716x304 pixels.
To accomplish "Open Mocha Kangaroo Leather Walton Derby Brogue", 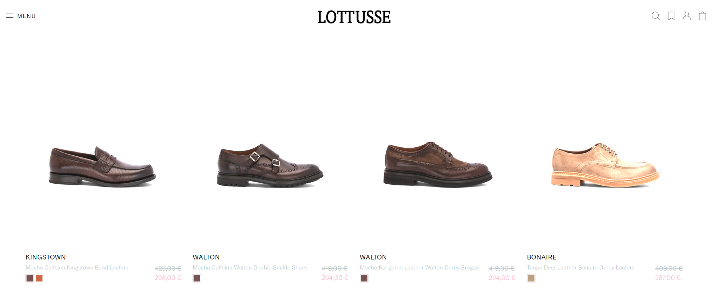I will 419,268.
